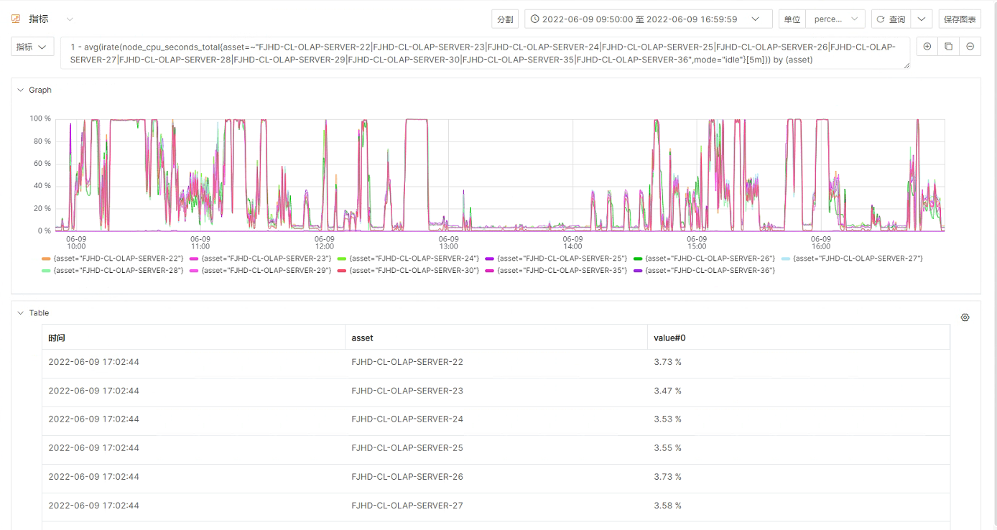Toggle the SERVER-36 legend series visibility

[704, 271]
